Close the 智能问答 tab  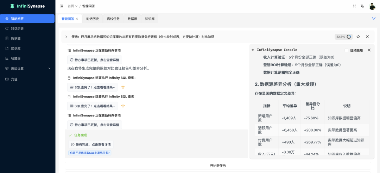click(x=77, y=19)
